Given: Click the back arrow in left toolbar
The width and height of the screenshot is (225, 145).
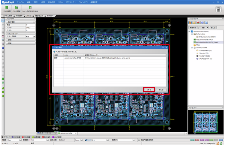Looking at the screenshot, I should tap(3, 25).
